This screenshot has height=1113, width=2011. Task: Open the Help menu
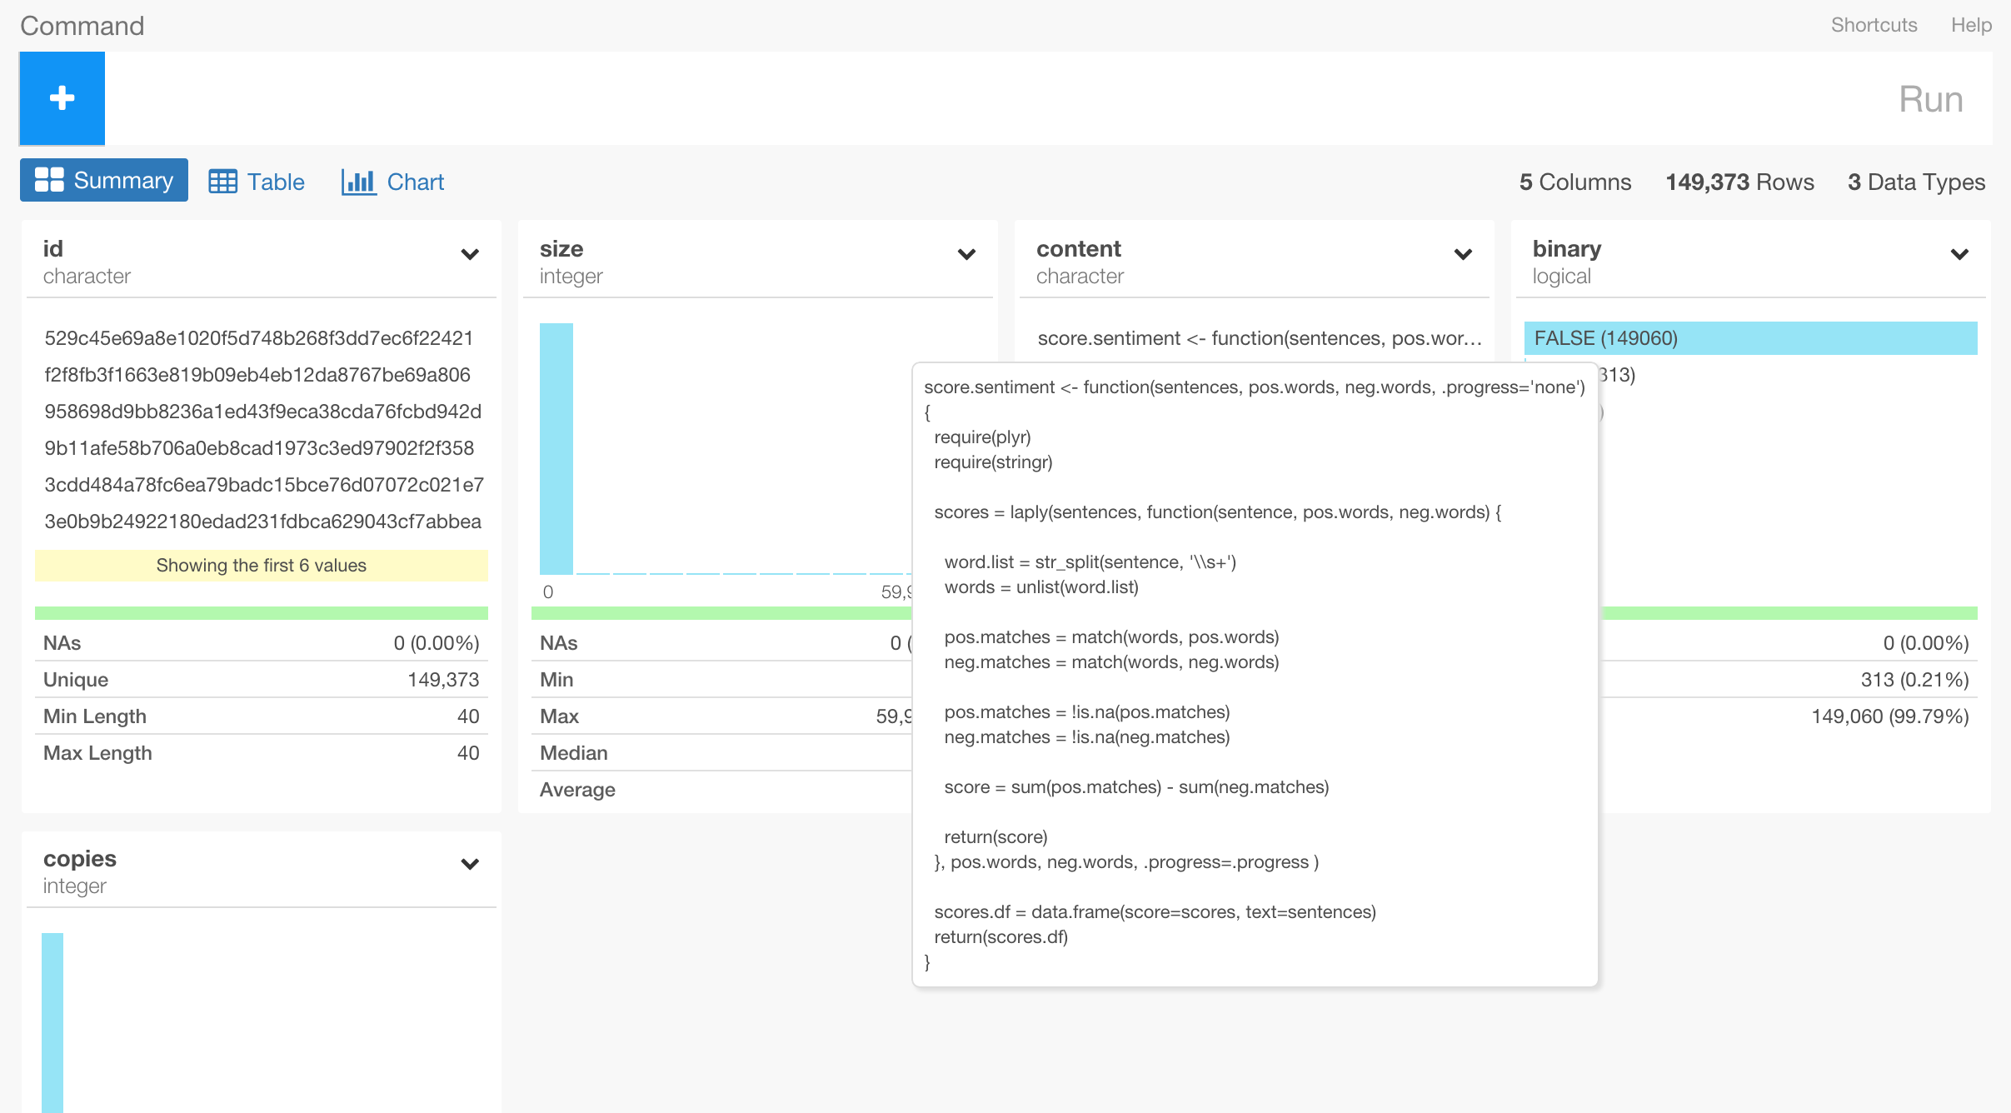pyautogui.click(x=1972, y=24)
